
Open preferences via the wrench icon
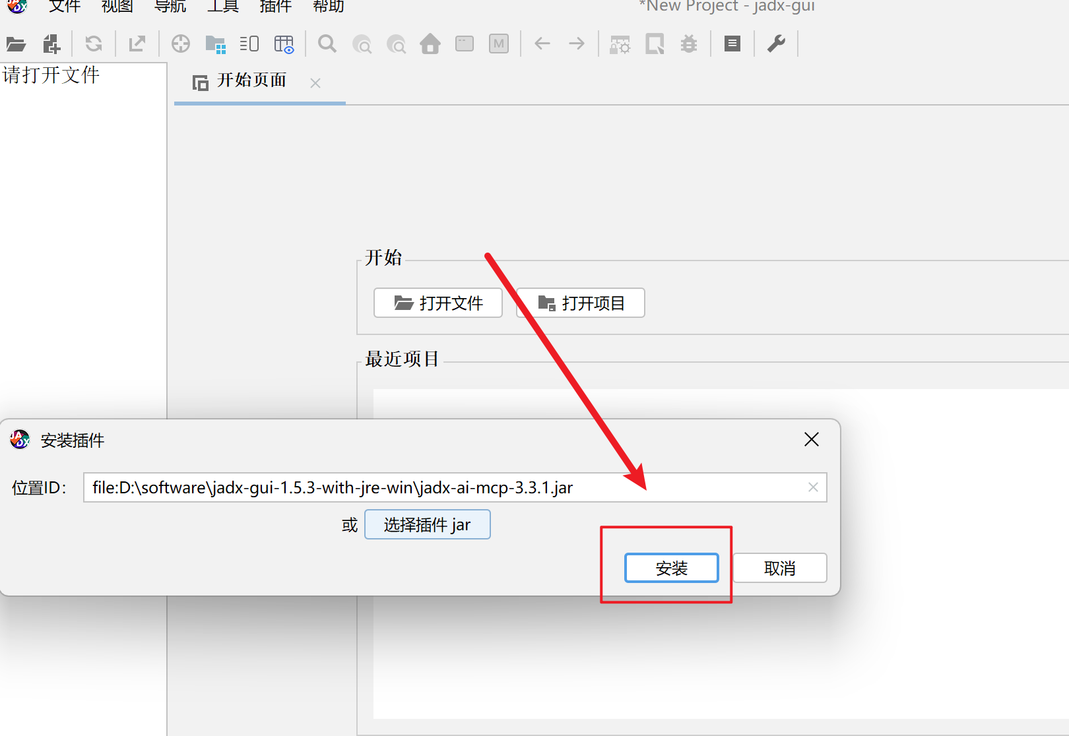(x=776, y=44)
